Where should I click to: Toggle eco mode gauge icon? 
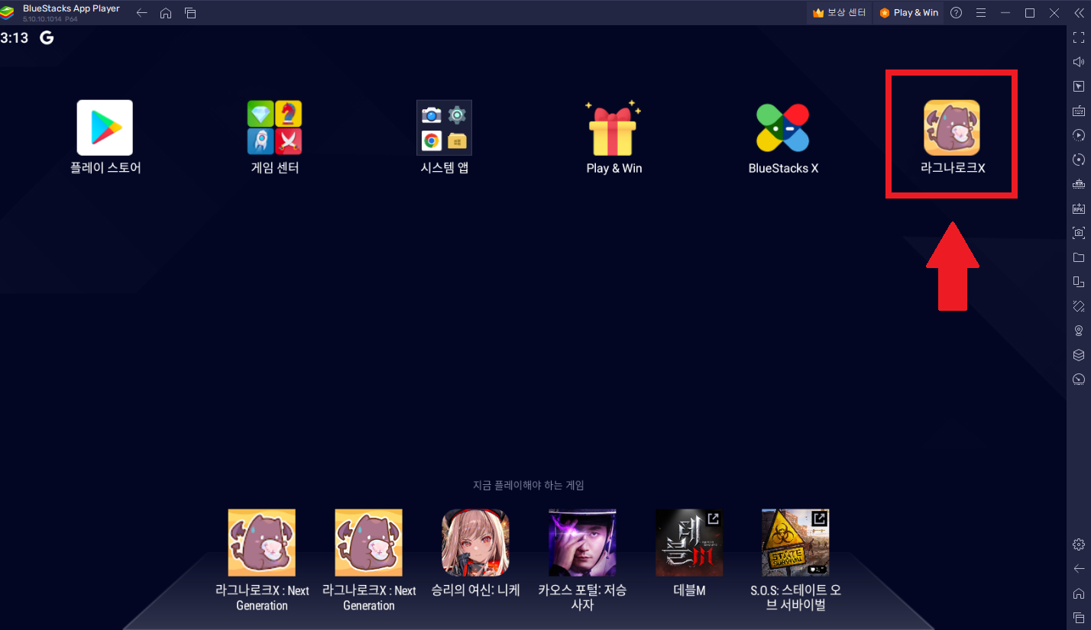coord(1079,379)
